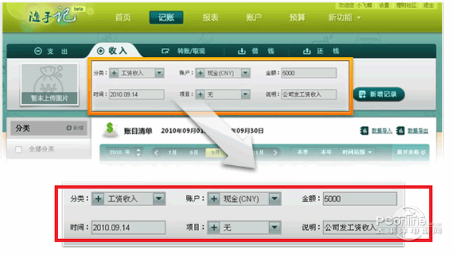Switch to the 支出 expense tab
Viewport: 454px width, 254px height.
51,51
